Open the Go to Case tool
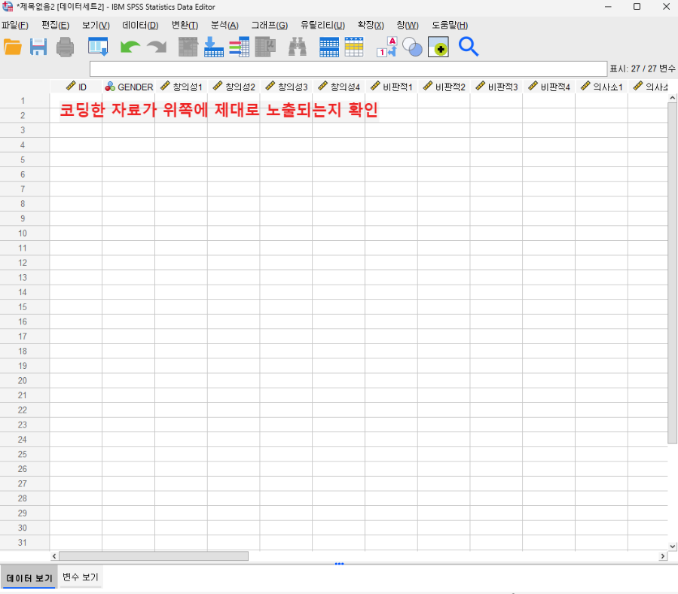Viewport: 678px width, 594px height. pyautogui.click(x=187, y=47)
